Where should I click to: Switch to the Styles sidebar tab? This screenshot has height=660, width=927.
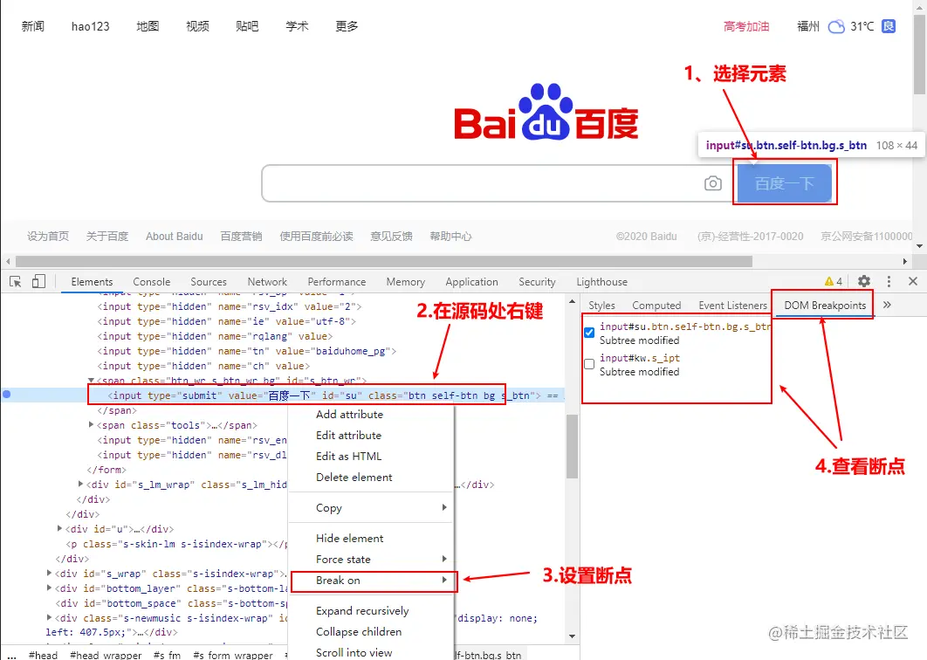[601, 306]
